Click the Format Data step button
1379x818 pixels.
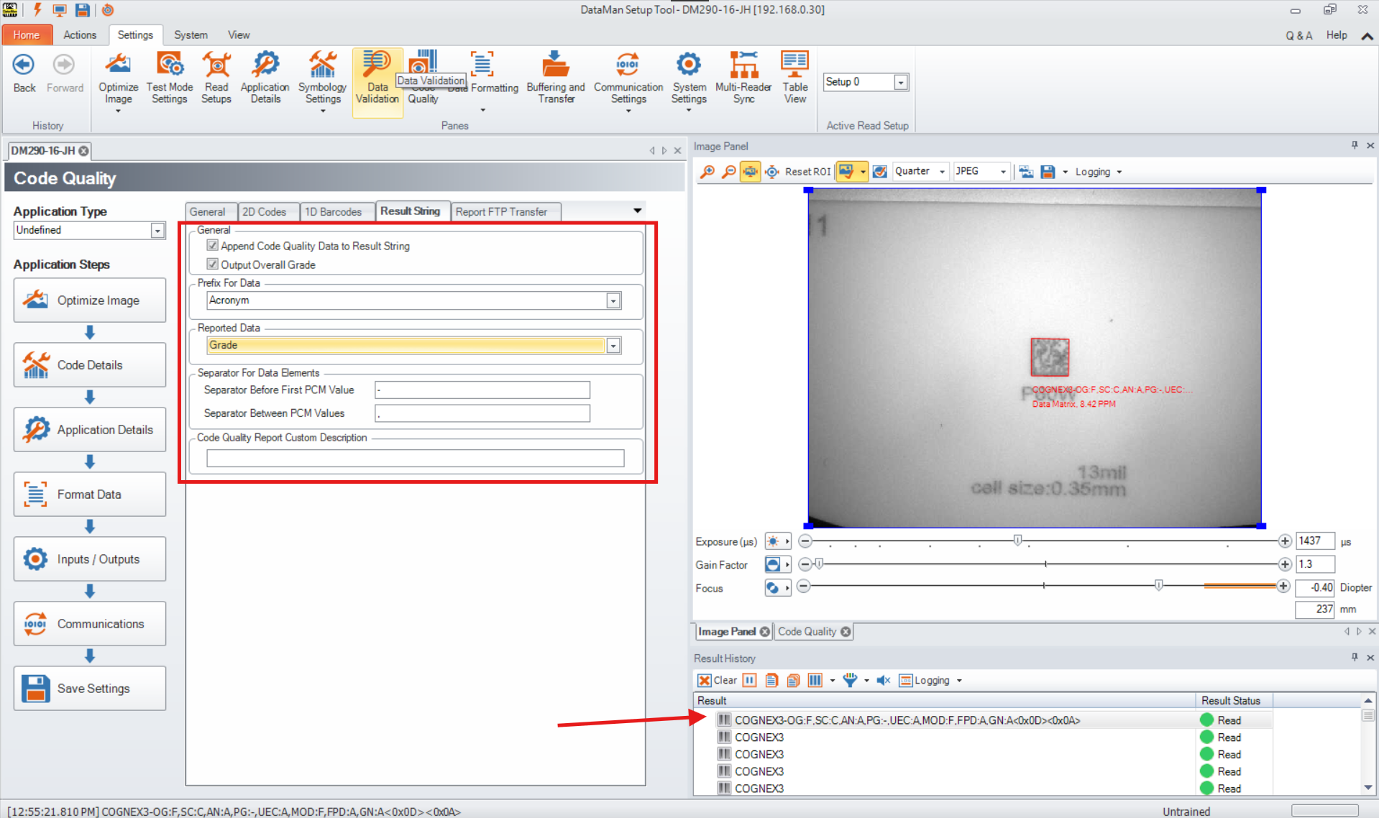coord(90,494)
